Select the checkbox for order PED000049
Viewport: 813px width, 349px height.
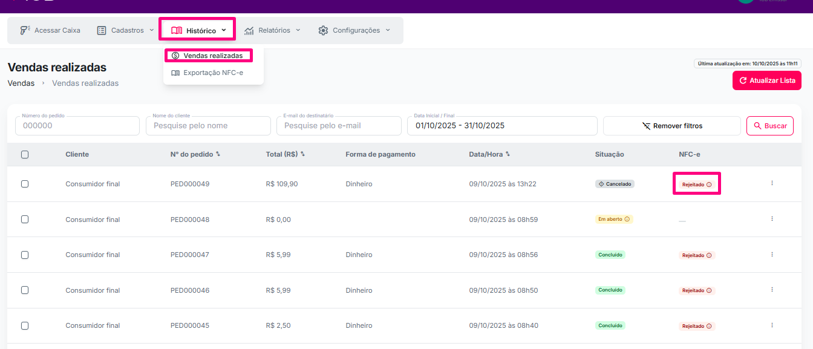coord(25,184)
